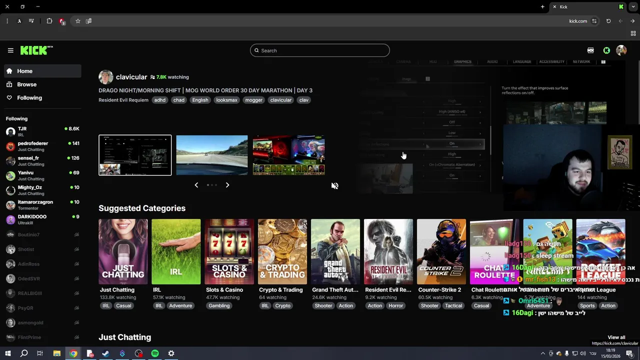Screen dimensions: 640x360
Task: Click the Resident Evil Requiem game link
Action: click(x=123, y=100)
